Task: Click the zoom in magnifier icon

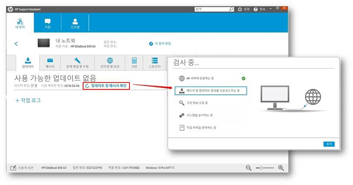Action: click(281, 168)
